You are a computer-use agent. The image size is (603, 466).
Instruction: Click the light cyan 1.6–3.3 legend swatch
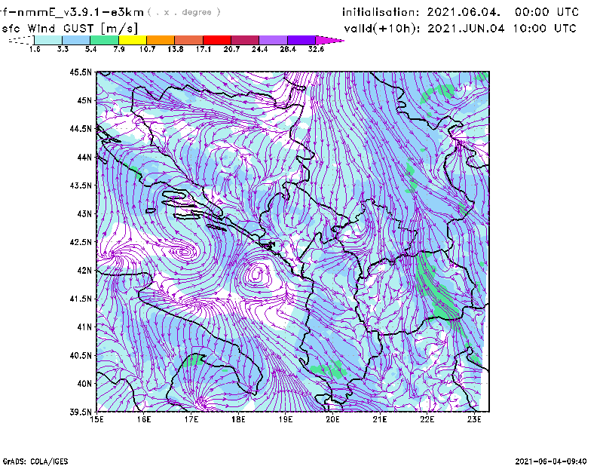pos(48,40)
